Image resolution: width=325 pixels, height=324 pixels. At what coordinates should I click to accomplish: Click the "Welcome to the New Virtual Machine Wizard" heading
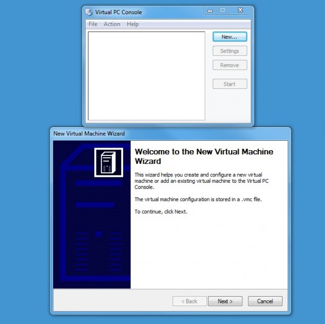point(204,156)
